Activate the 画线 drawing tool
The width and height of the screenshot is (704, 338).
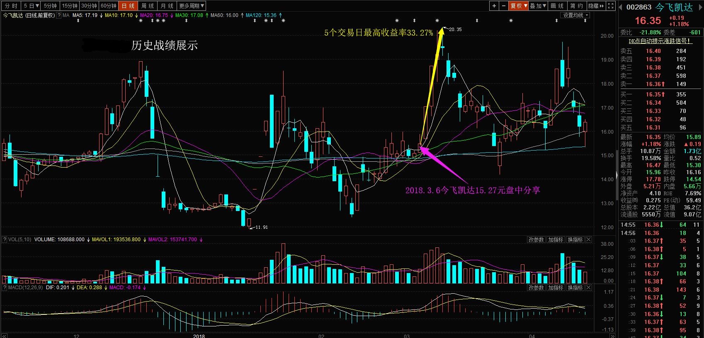557,6
